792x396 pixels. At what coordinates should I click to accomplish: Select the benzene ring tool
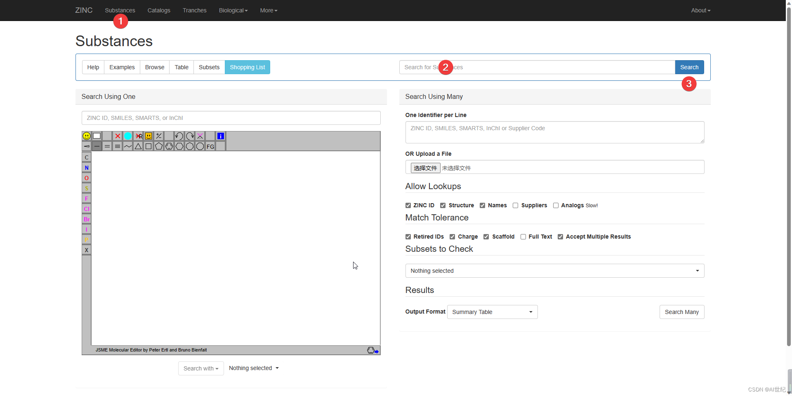[169, 146]
